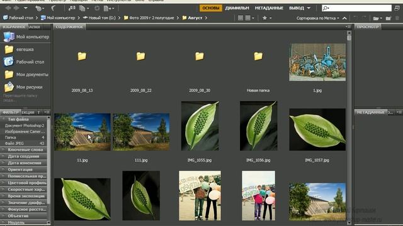Click the delete trash icon

397,18
